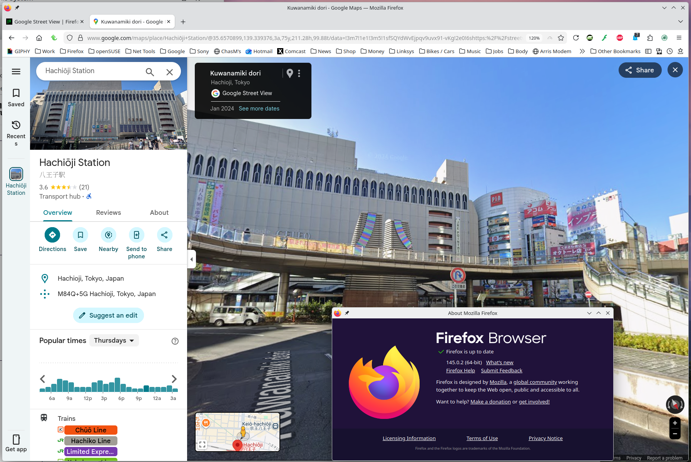Open Licensing Information in About Firefox
691x462 pixels.
point(409,438)
